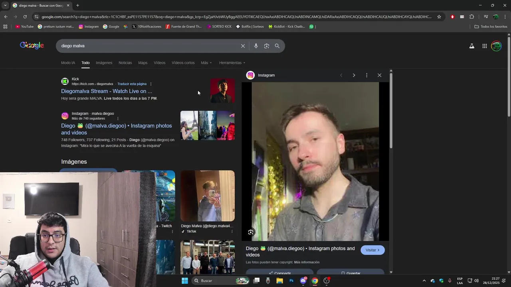The width and height of the screenshot is (511, 287).
Task: Open Diego @malva.diegoo Instagram result link
Action: click(x=117, y=129)
